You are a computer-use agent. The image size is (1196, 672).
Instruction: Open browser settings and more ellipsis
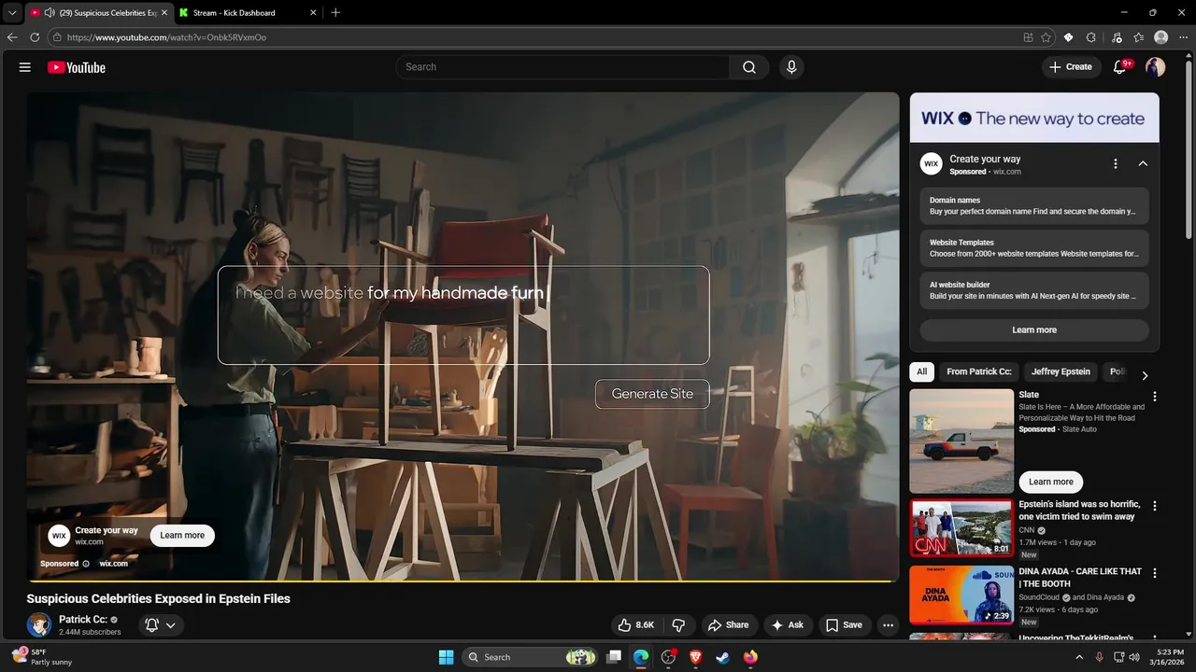click(1184, 37)
